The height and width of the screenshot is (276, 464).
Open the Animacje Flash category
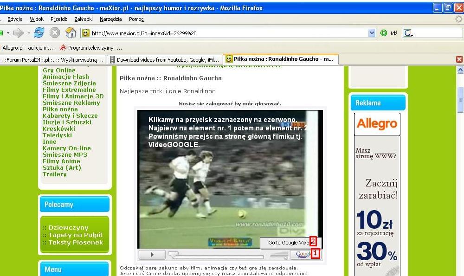coord(66,77)
